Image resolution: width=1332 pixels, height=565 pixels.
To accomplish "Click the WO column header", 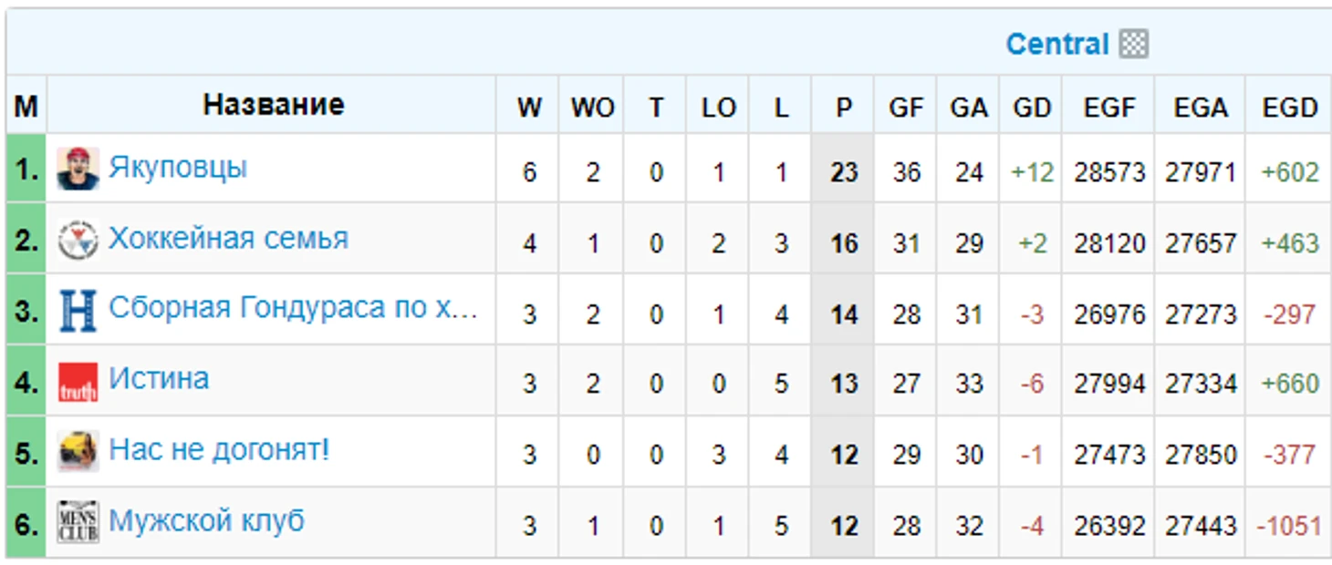I will 592,108.
